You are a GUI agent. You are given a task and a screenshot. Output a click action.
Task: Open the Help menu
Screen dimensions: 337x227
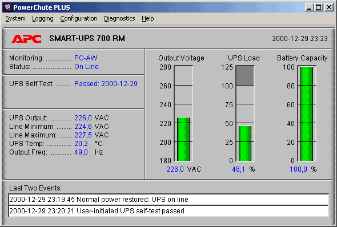pos(148,19)
